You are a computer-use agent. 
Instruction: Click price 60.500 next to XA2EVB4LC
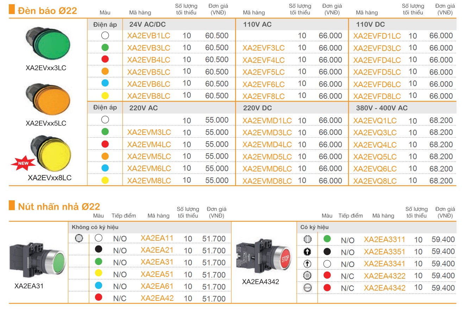pos(217,59)
